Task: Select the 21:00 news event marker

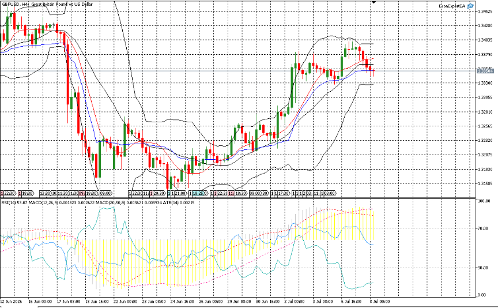Action: point(180,193)
